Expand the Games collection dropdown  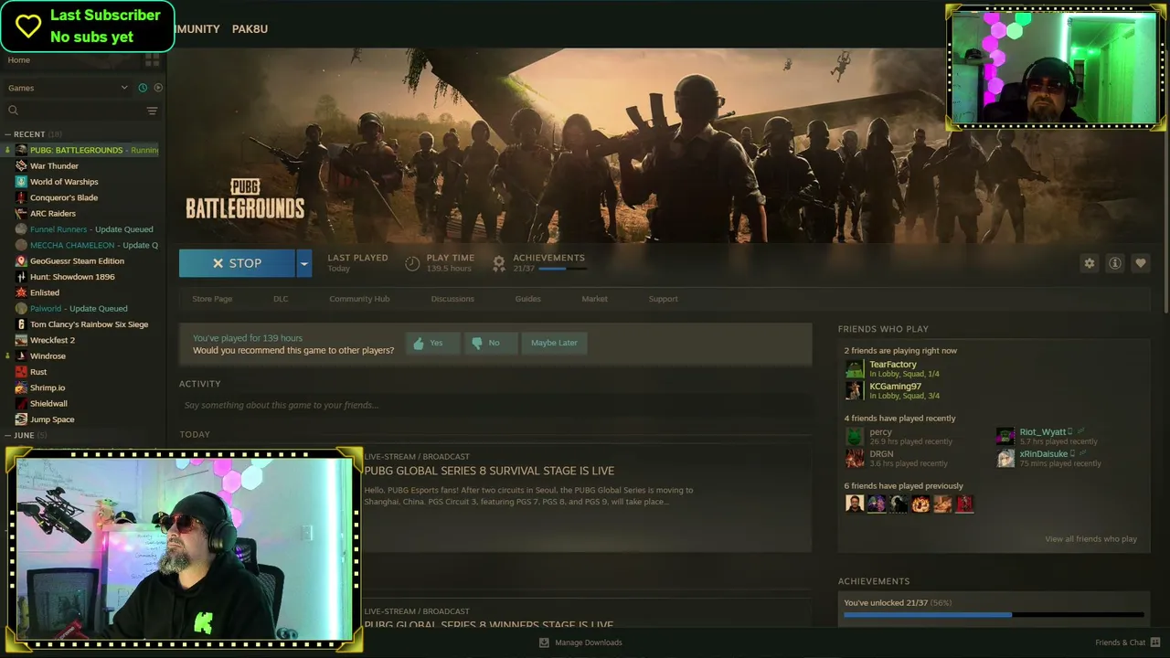pyautogui.click(x=124, y=88)
